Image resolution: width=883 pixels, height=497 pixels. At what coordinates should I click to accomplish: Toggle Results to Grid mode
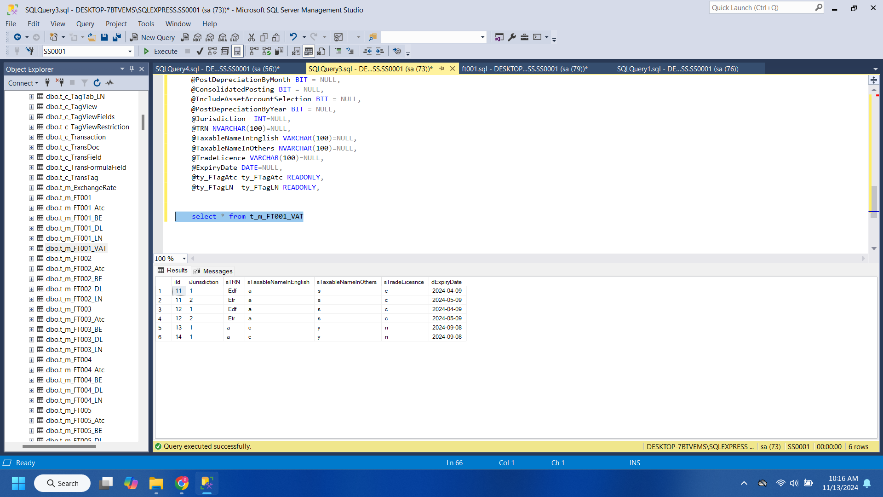tap(309, 51)
